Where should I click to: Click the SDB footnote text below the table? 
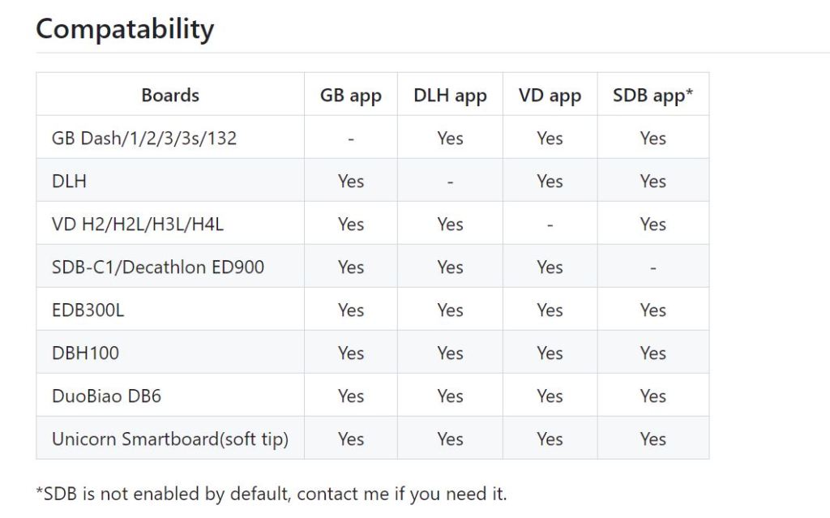pos(272,493)
